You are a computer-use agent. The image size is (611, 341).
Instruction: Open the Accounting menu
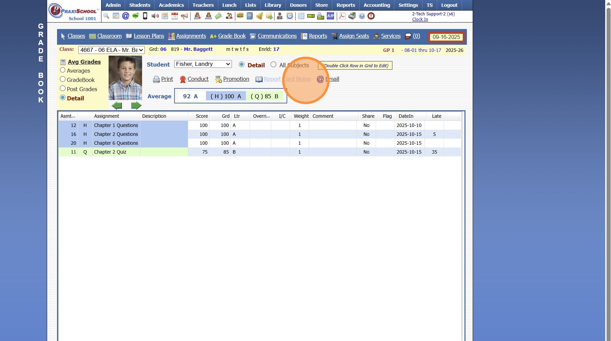point(377,5)
